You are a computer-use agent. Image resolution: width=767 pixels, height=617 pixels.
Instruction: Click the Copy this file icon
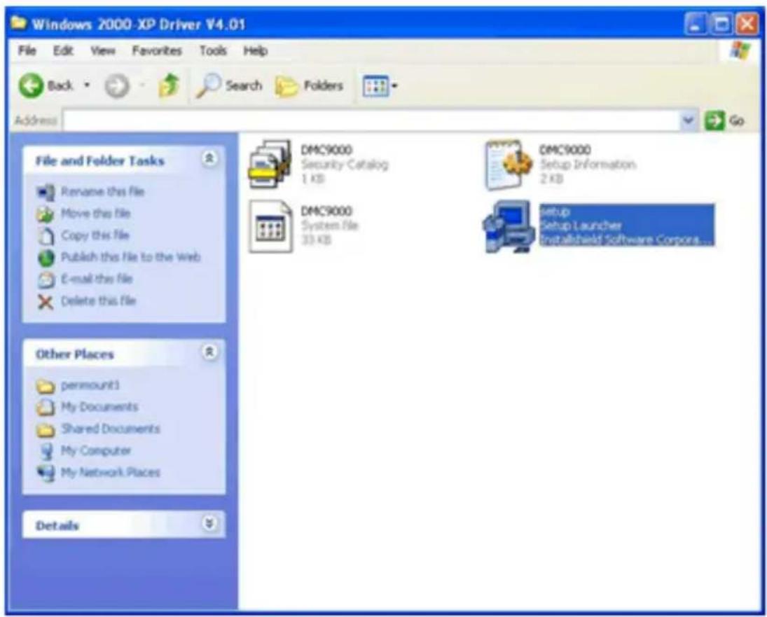[x=46, y=235]
